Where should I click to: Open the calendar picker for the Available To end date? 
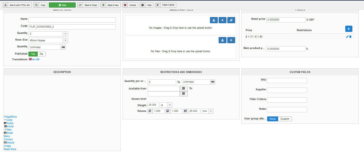click(184, 94)
